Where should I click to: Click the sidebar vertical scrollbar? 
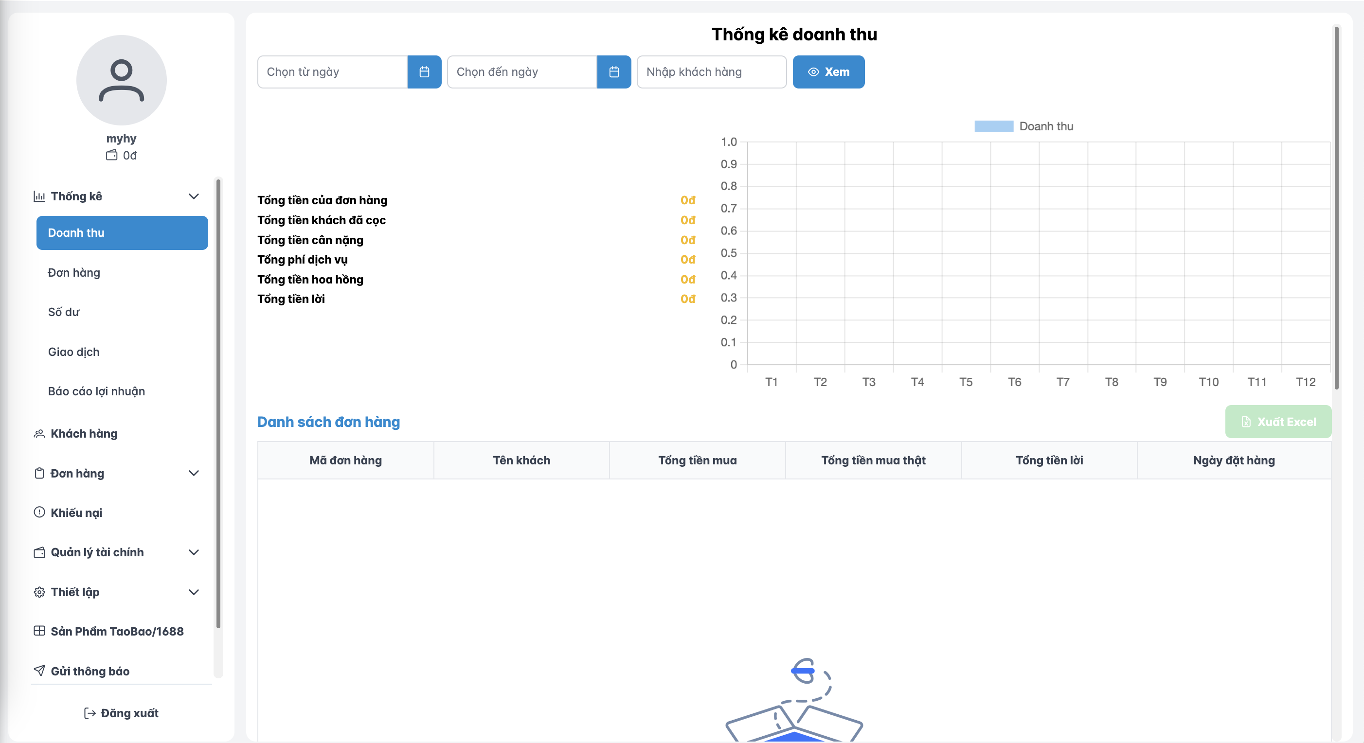tap(218, 402)
